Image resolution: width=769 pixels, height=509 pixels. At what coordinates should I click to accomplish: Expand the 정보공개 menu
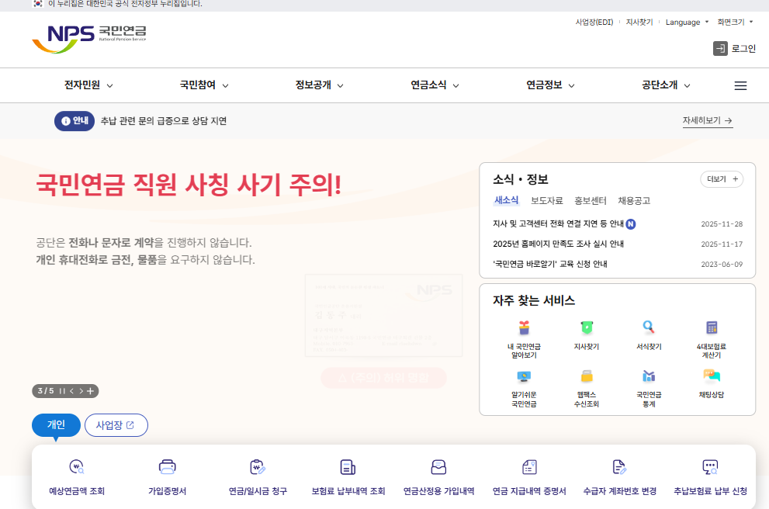(319, 85)
